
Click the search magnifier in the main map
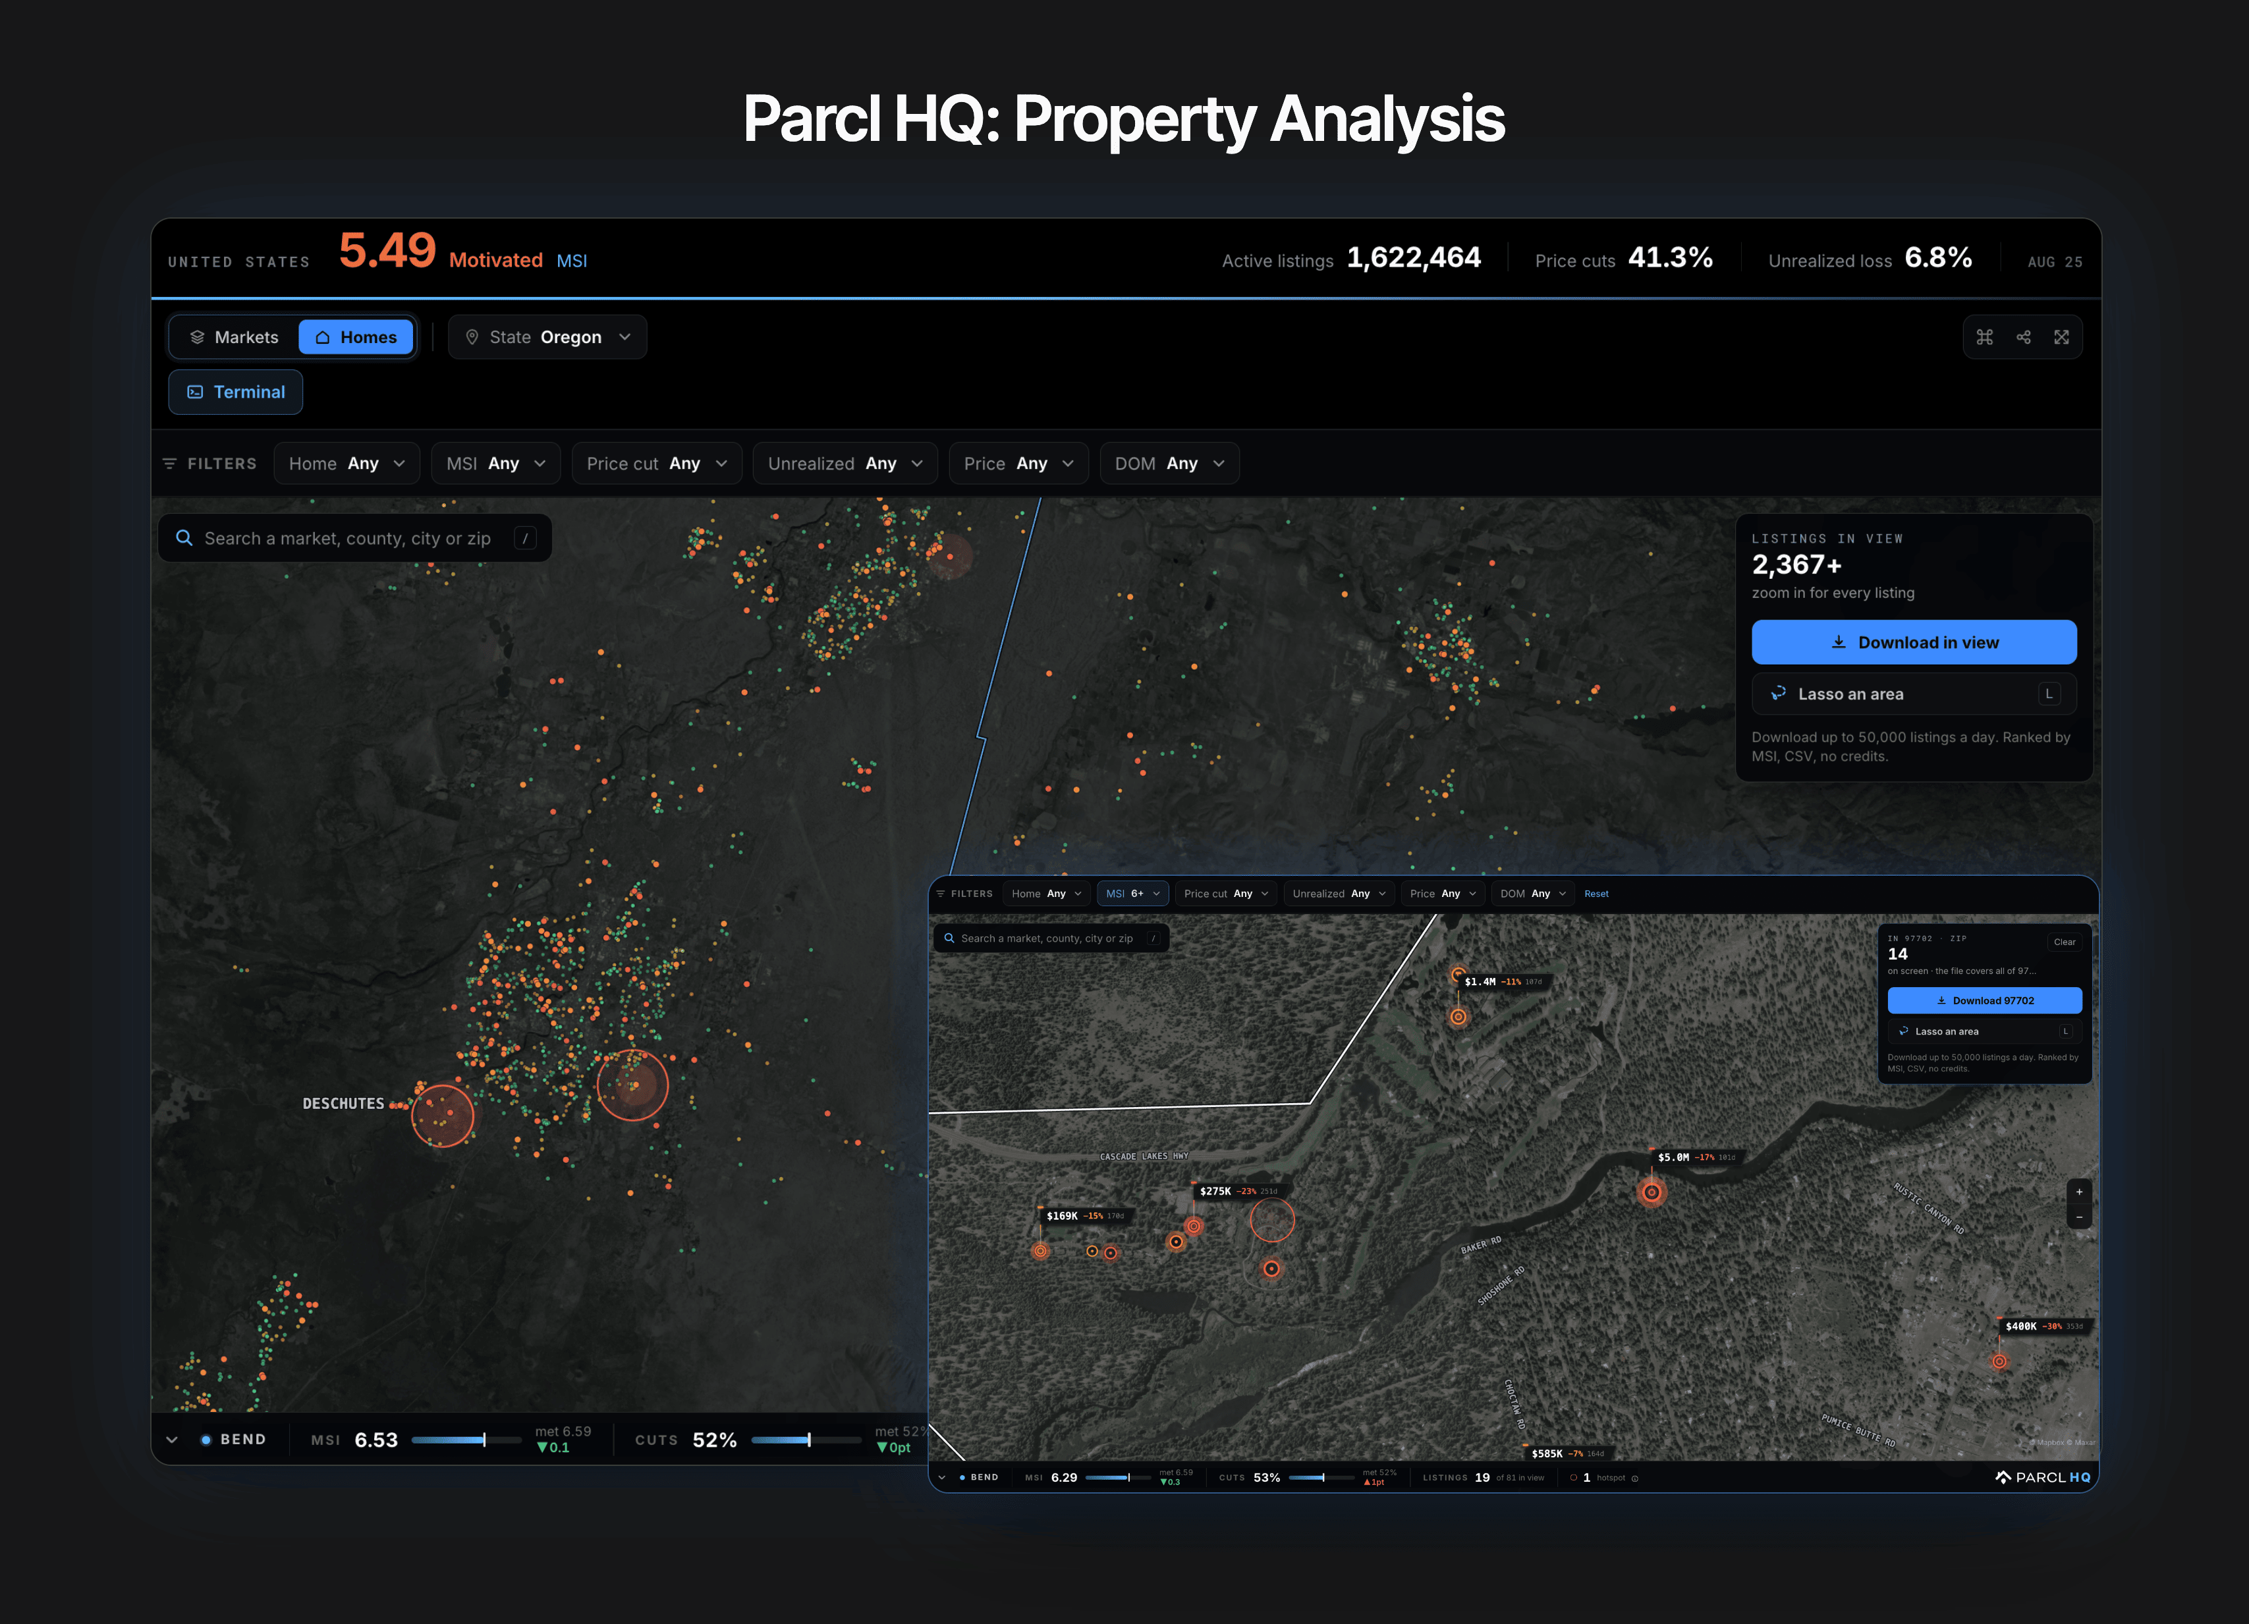[x=183, y=537]
